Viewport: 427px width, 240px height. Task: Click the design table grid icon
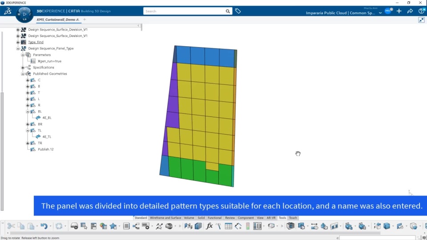tap(228, 226)
